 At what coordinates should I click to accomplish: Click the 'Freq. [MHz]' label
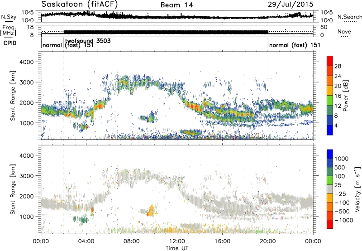8,31
